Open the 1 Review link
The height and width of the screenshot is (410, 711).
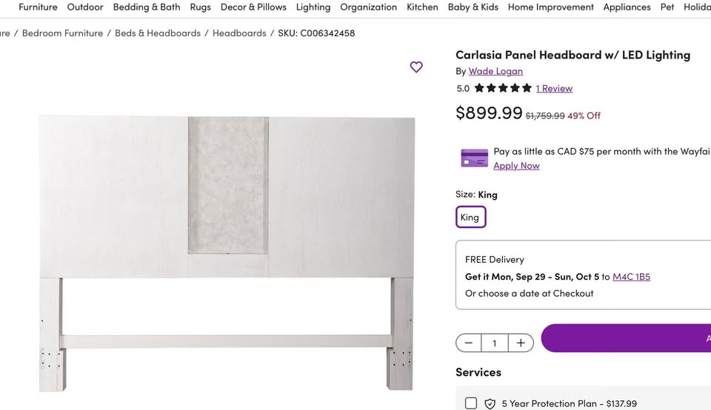pos(554,88)
